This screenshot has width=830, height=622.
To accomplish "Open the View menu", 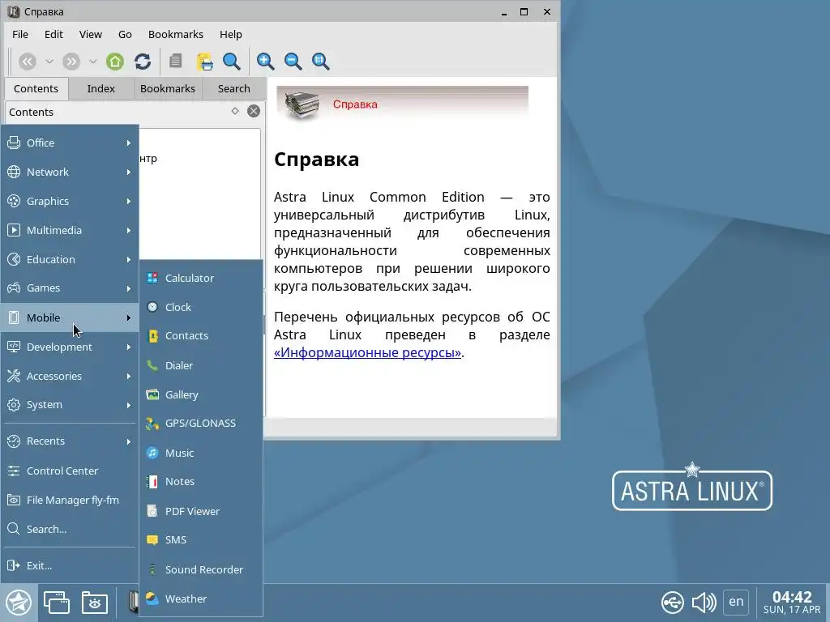I will click(x=91, y=34).
